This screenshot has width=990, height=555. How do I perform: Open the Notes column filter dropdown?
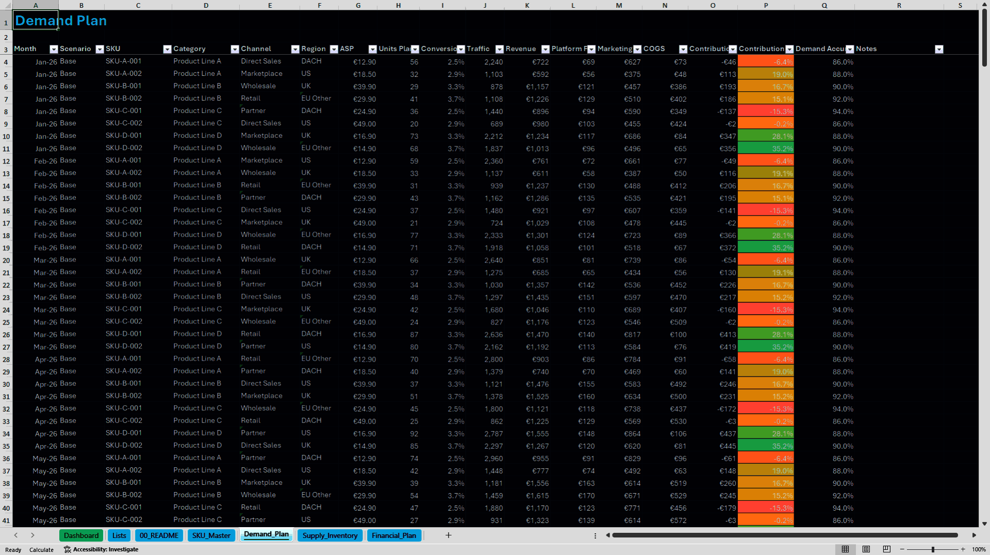pos(939,49)
